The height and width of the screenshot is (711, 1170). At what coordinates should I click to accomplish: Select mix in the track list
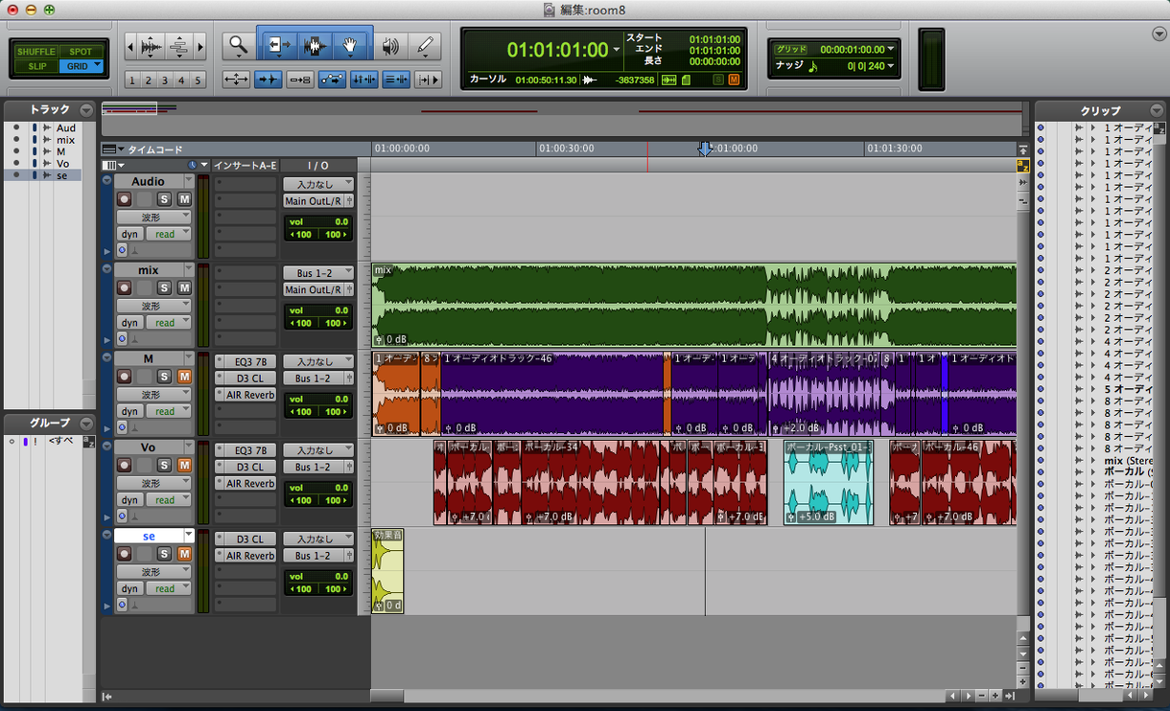click(x=65, y=140)
